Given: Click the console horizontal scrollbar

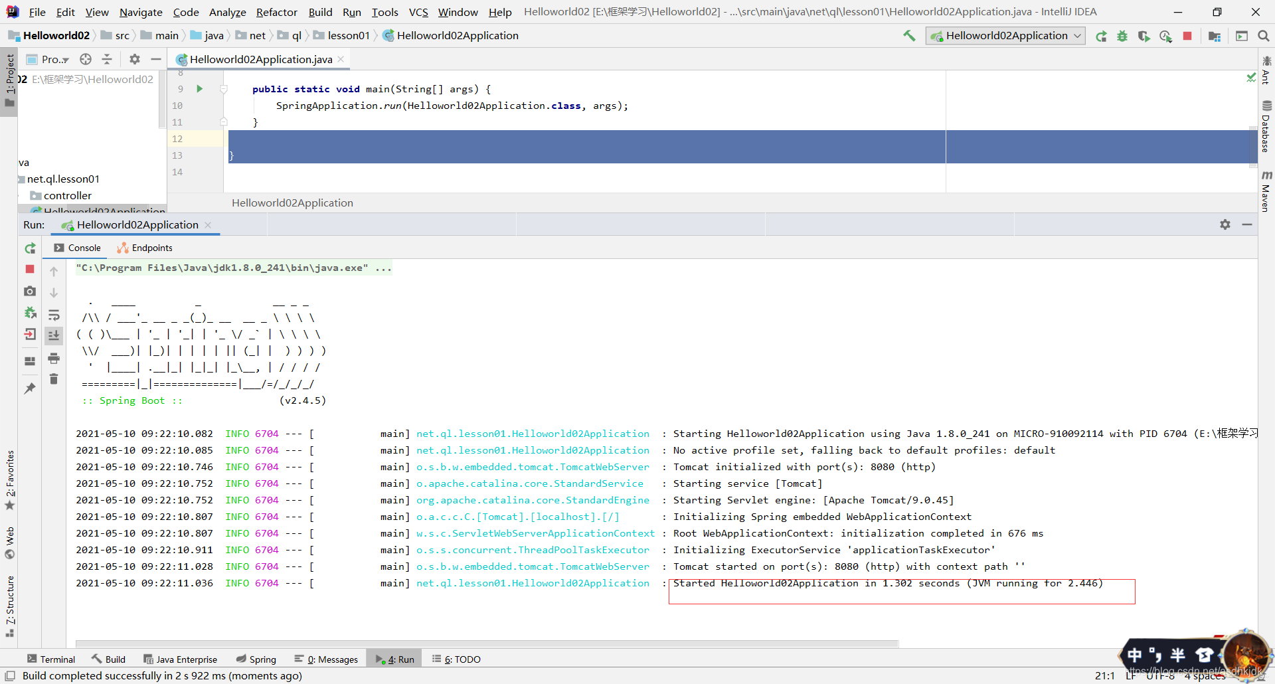Looking at the screenshot, I should coord(487,643).
